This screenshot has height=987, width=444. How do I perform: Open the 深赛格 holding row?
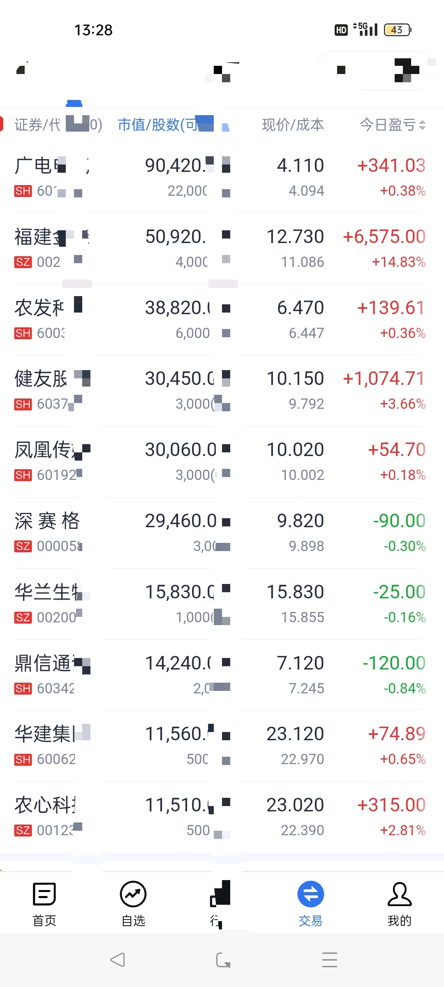click(x=222, y=533)
